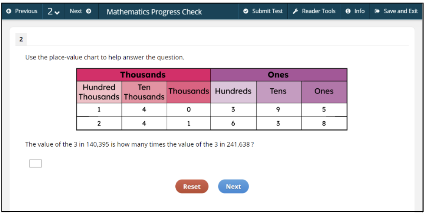This screenshot has height=213, width=425.
Task: Click the Next arrow icon in header
Action: pos(89,11)
